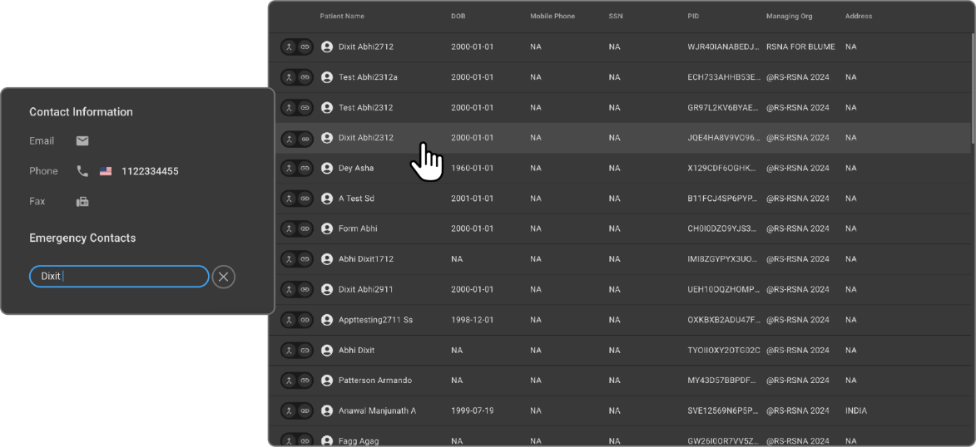The image size is (976, 447).
Task: Click phone number 1122334455
Action: click(150, 172)
